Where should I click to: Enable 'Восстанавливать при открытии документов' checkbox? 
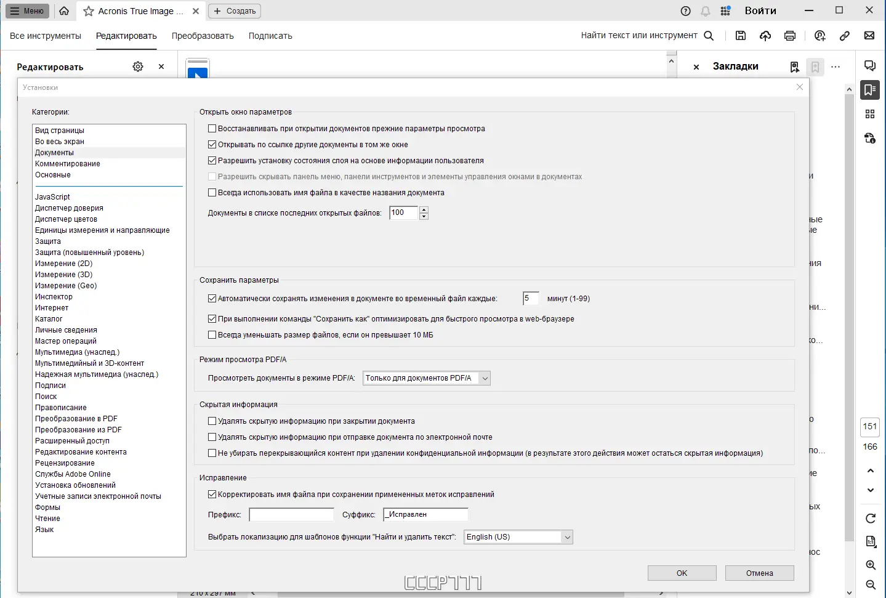[212, 129]
